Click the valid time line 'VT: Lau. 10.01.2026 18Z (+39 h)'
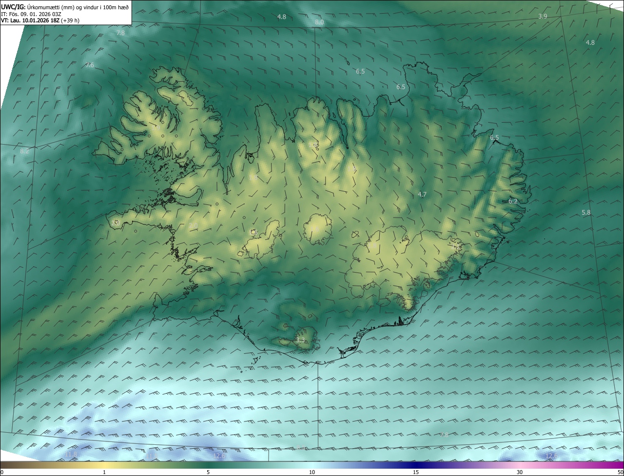Screen dimensions: 624x476 click(40, 20)
